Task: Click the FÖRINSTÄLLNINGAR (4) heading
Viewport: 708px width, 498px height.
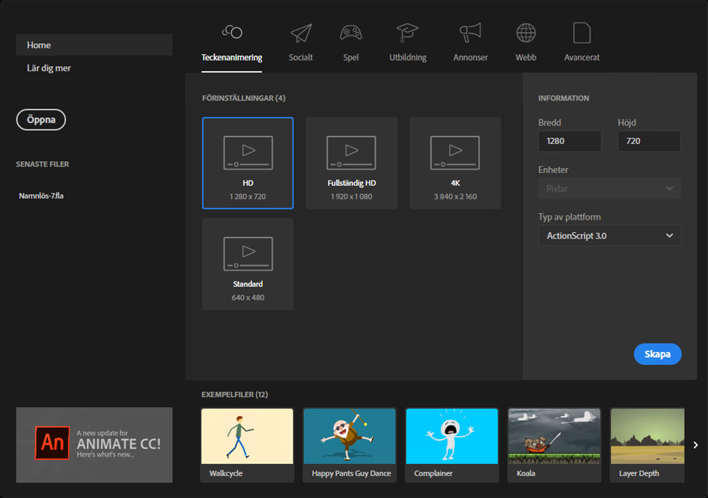Action: pyautogui.click(x=243, y=98)
